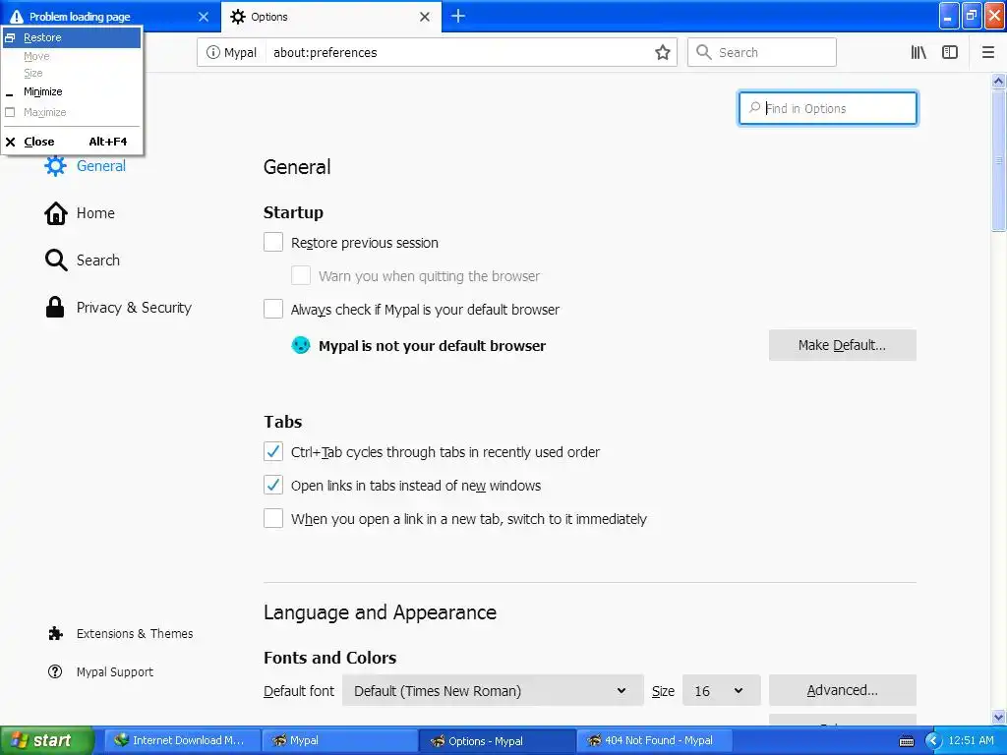Select Minimize in the window menu
The width and height of the screenshot is (1007, 755).
pyautogui.click(x=71, y=91)
